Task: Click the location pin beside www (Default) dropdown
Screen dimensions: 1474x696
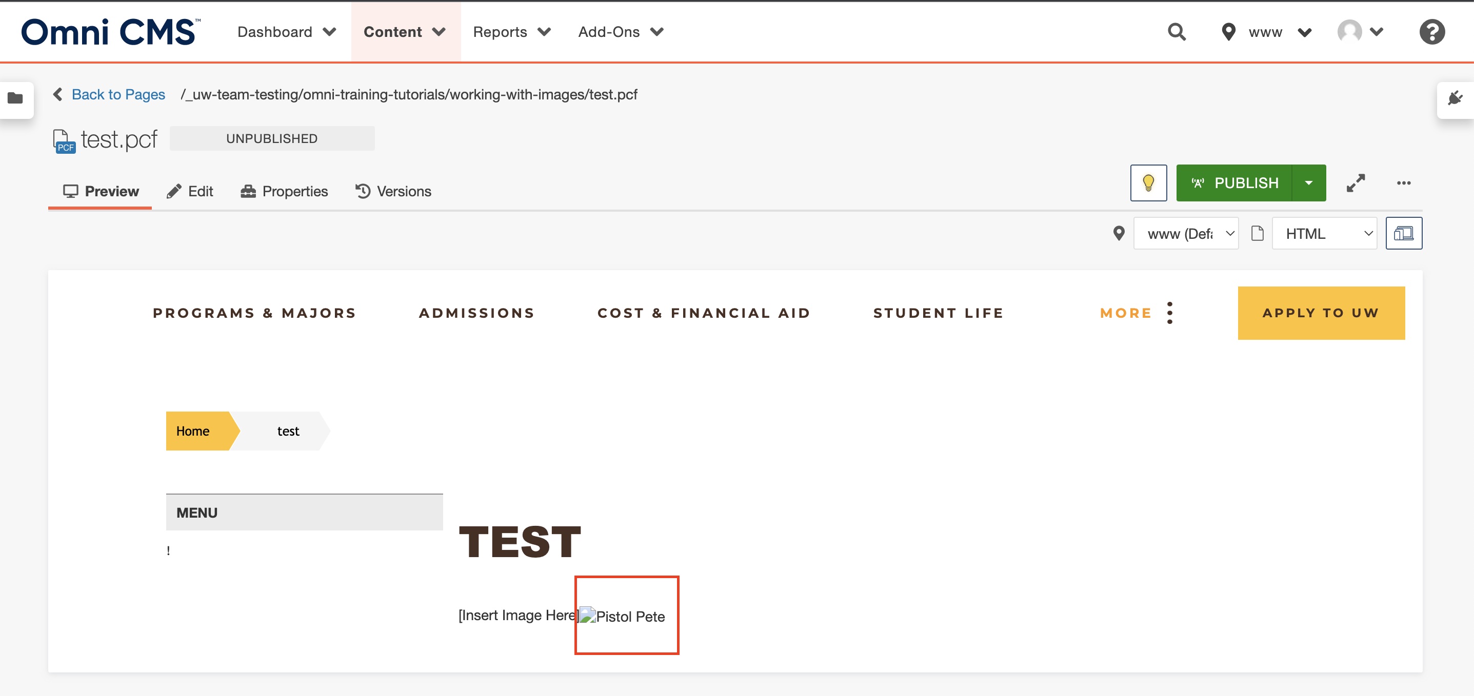Action: tap(1119, 233)
